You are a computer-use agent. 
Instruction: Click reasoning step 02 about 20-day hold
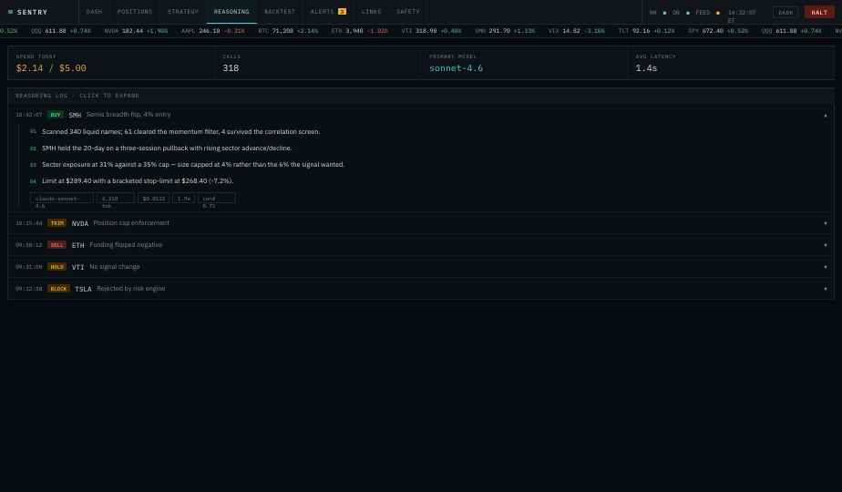click(x=167, y=149)
